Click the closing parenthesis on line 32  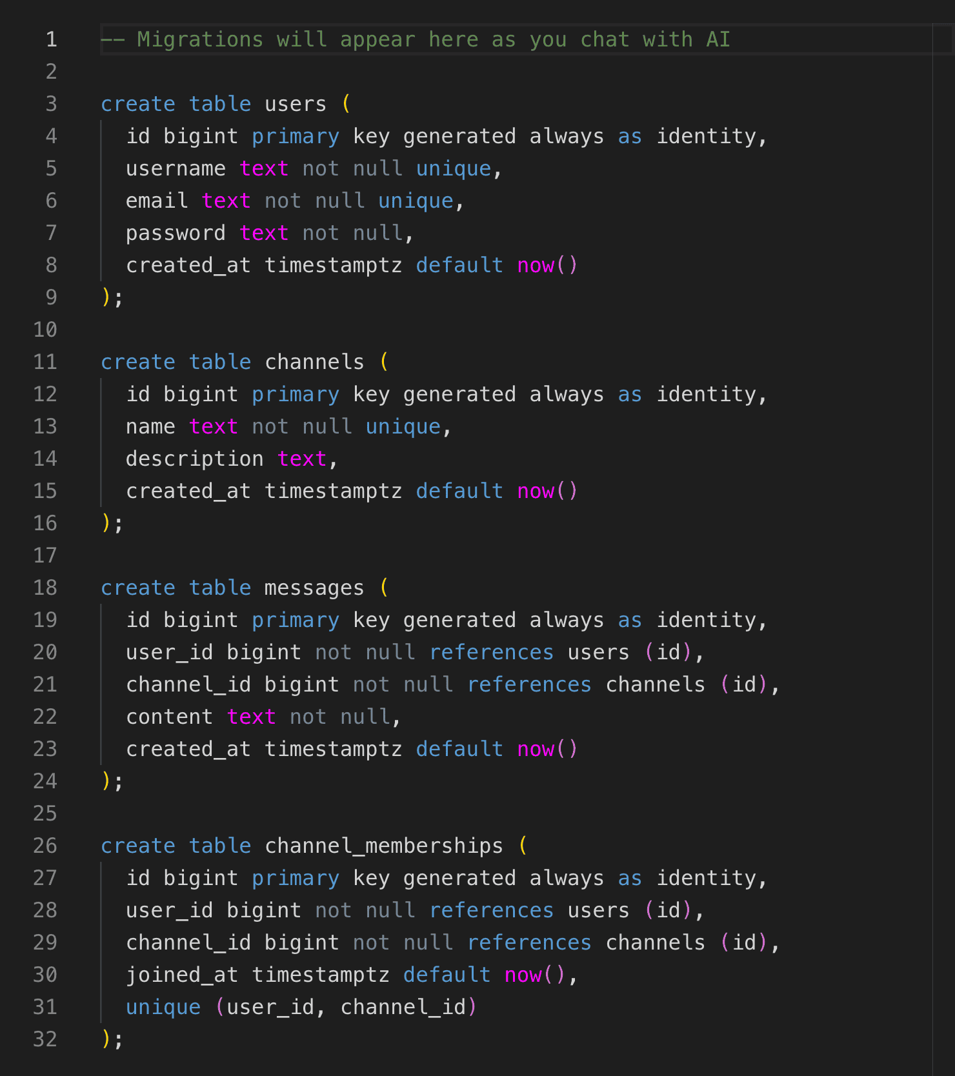pyautogui.click(x=106, y=1039)
